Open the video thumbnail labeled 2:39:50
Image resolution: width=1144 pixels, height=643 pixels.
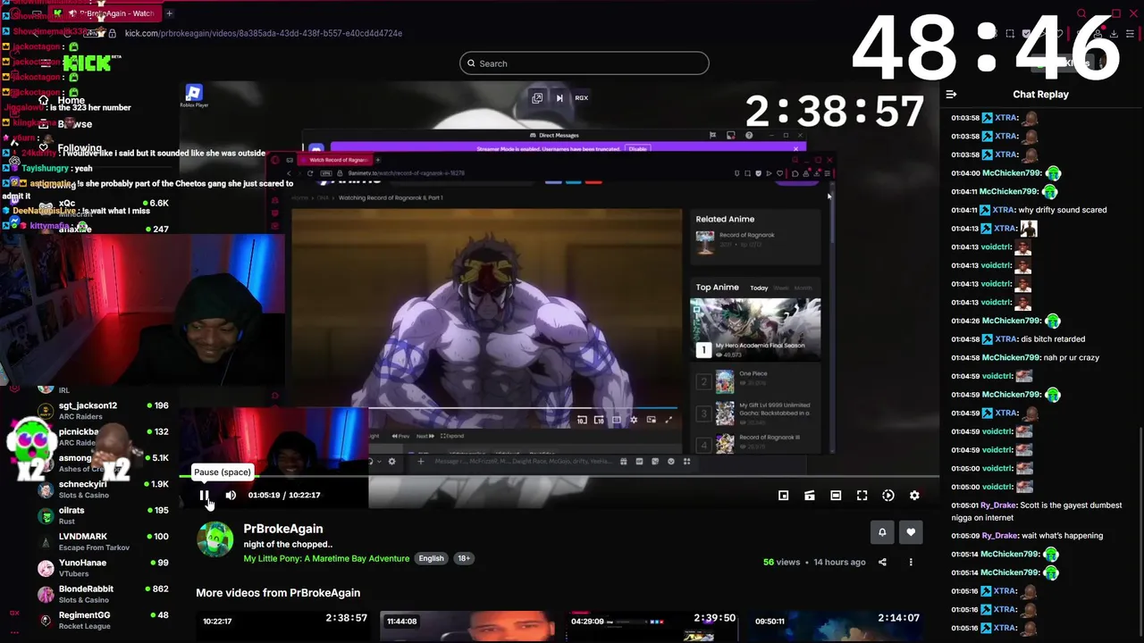[x=652, y=627]
